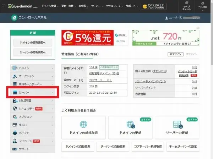Click the SSL証明書 padlock icon
Image resolution: width=213 pixels, height=159 pixels.
coord(15,100)
